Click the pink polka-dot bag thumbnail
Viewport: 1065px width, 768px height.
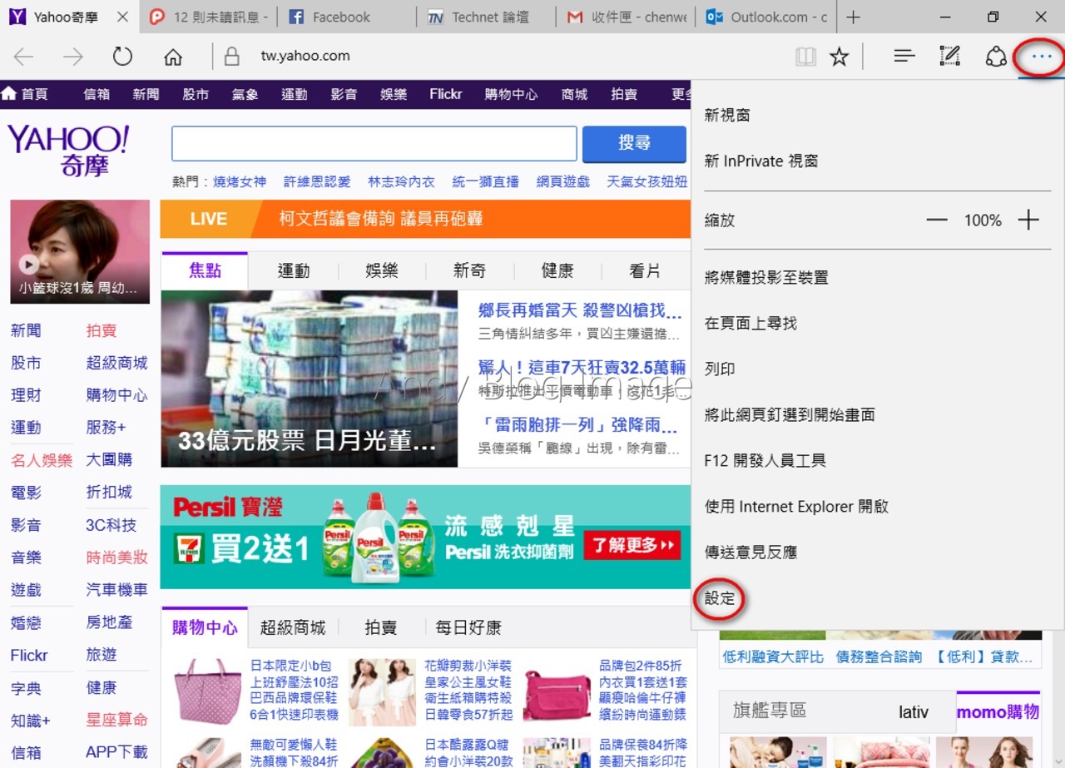[208, 691]
